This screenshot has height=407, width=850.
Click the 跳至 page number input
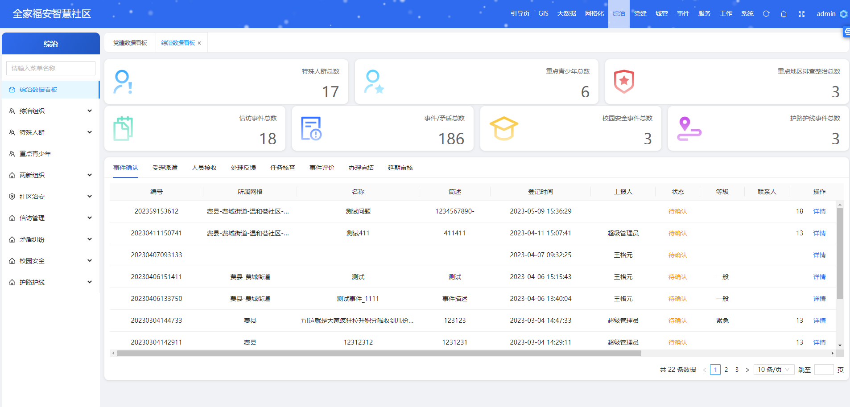[824, 370]
